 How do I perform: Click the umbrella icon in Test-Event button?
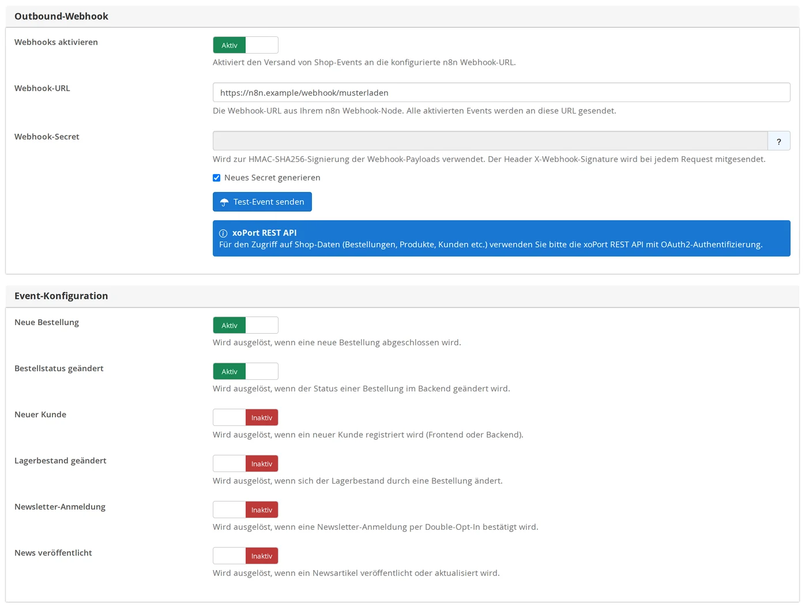pyautogui.click(x=224, y=202)
